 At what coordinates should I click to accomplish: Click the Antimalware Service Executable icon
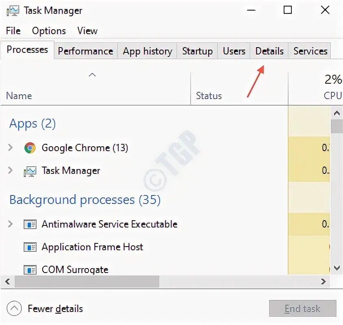tap(30, 224)
